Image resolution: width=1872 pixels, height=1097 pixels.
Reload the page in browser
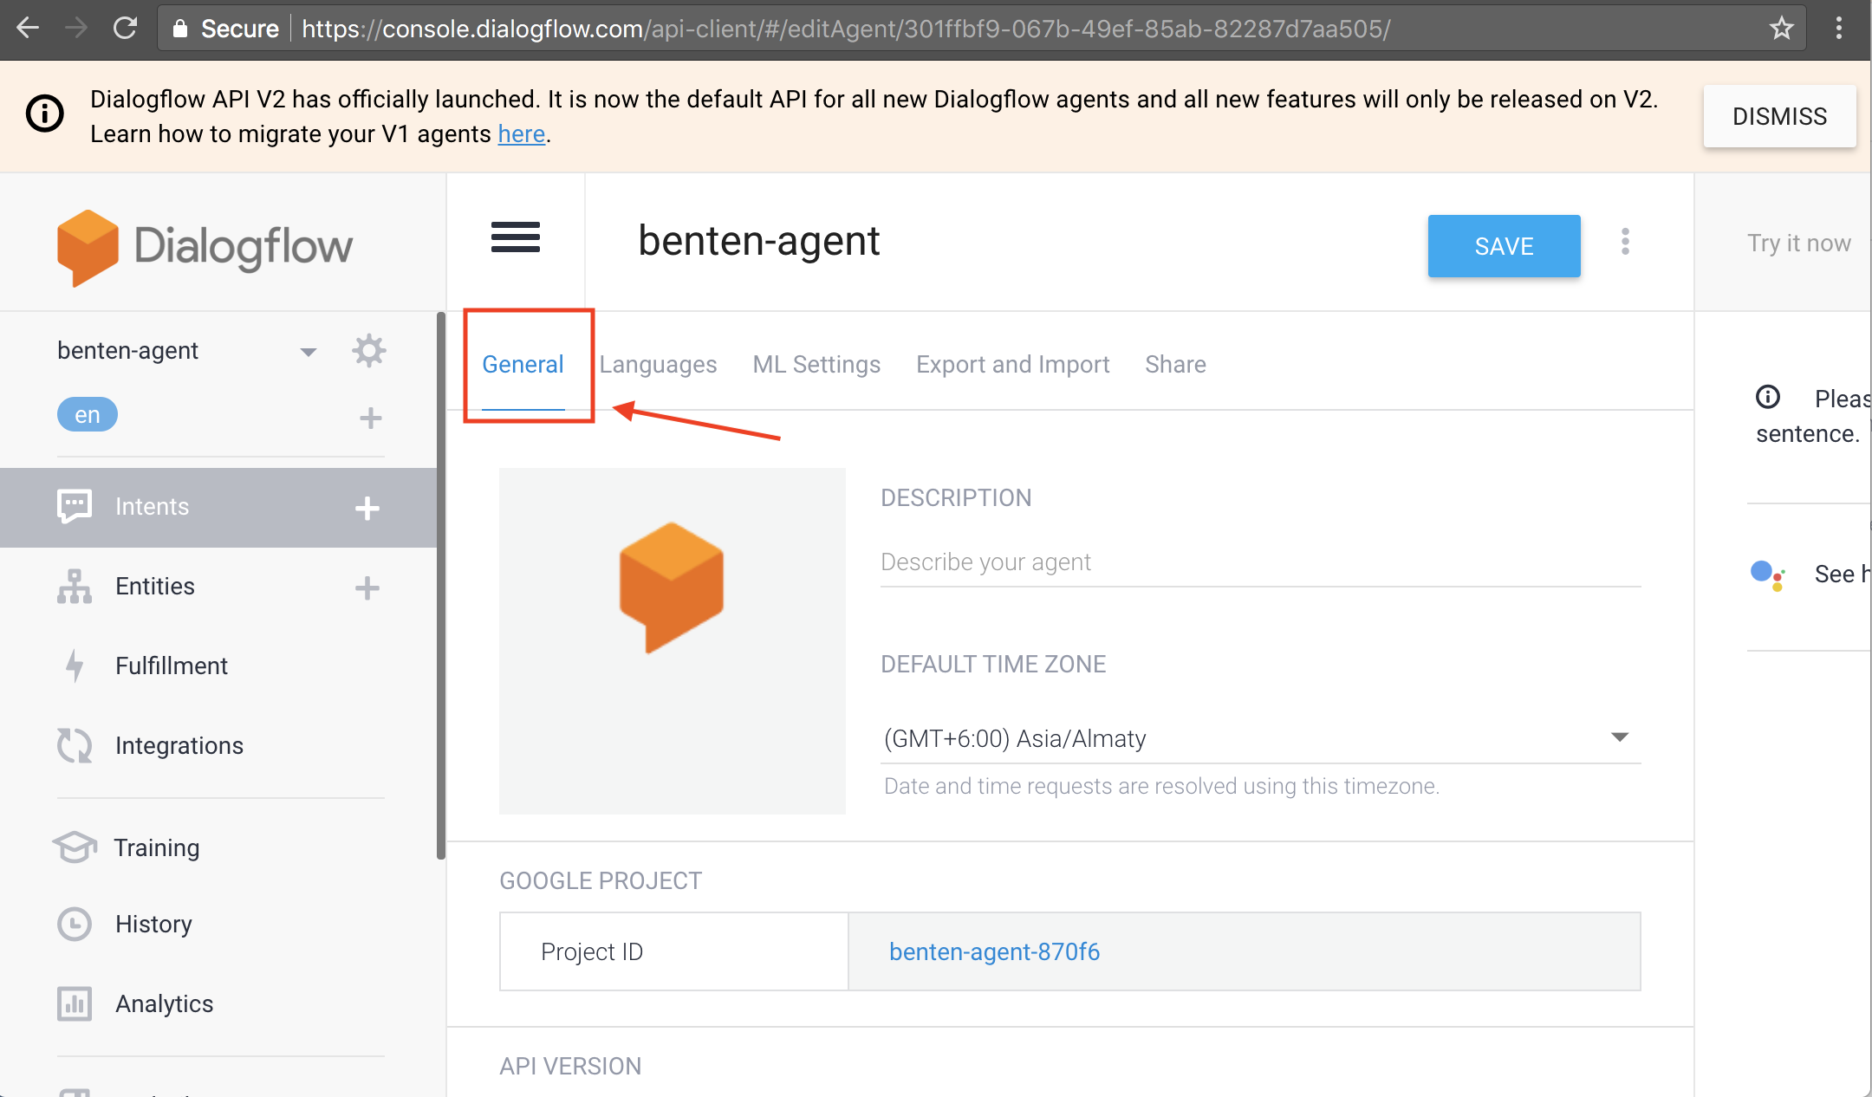click(x=126, y=29)
